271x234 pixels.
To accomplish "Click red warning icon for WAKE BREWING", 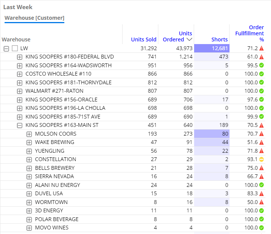I will point(261,142).
